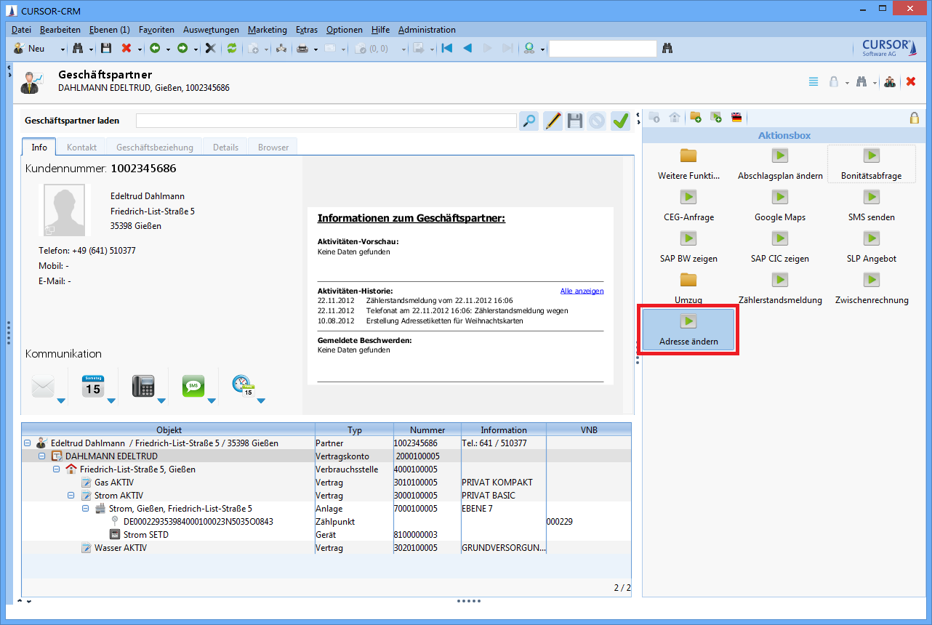
Task: Open dropdown arrow next to SMS icon
Action: tap(211, 400)
